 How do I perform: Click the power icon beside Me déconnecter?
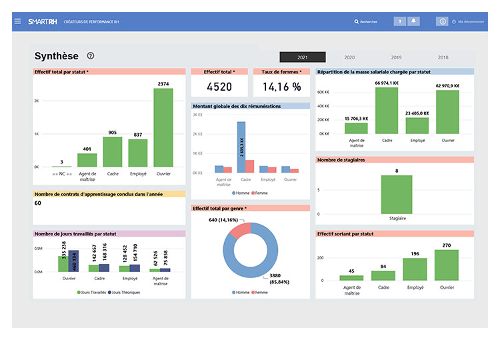[x=454, y=22]
